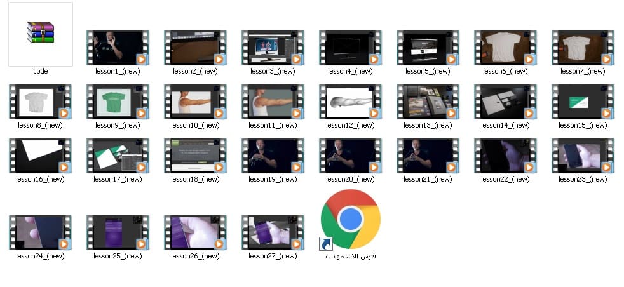Click the 'lesson12_(new)' file name text

(350, 125)
